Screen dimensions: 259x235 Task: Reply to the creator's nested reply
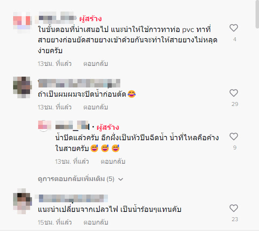click(113, 161)
